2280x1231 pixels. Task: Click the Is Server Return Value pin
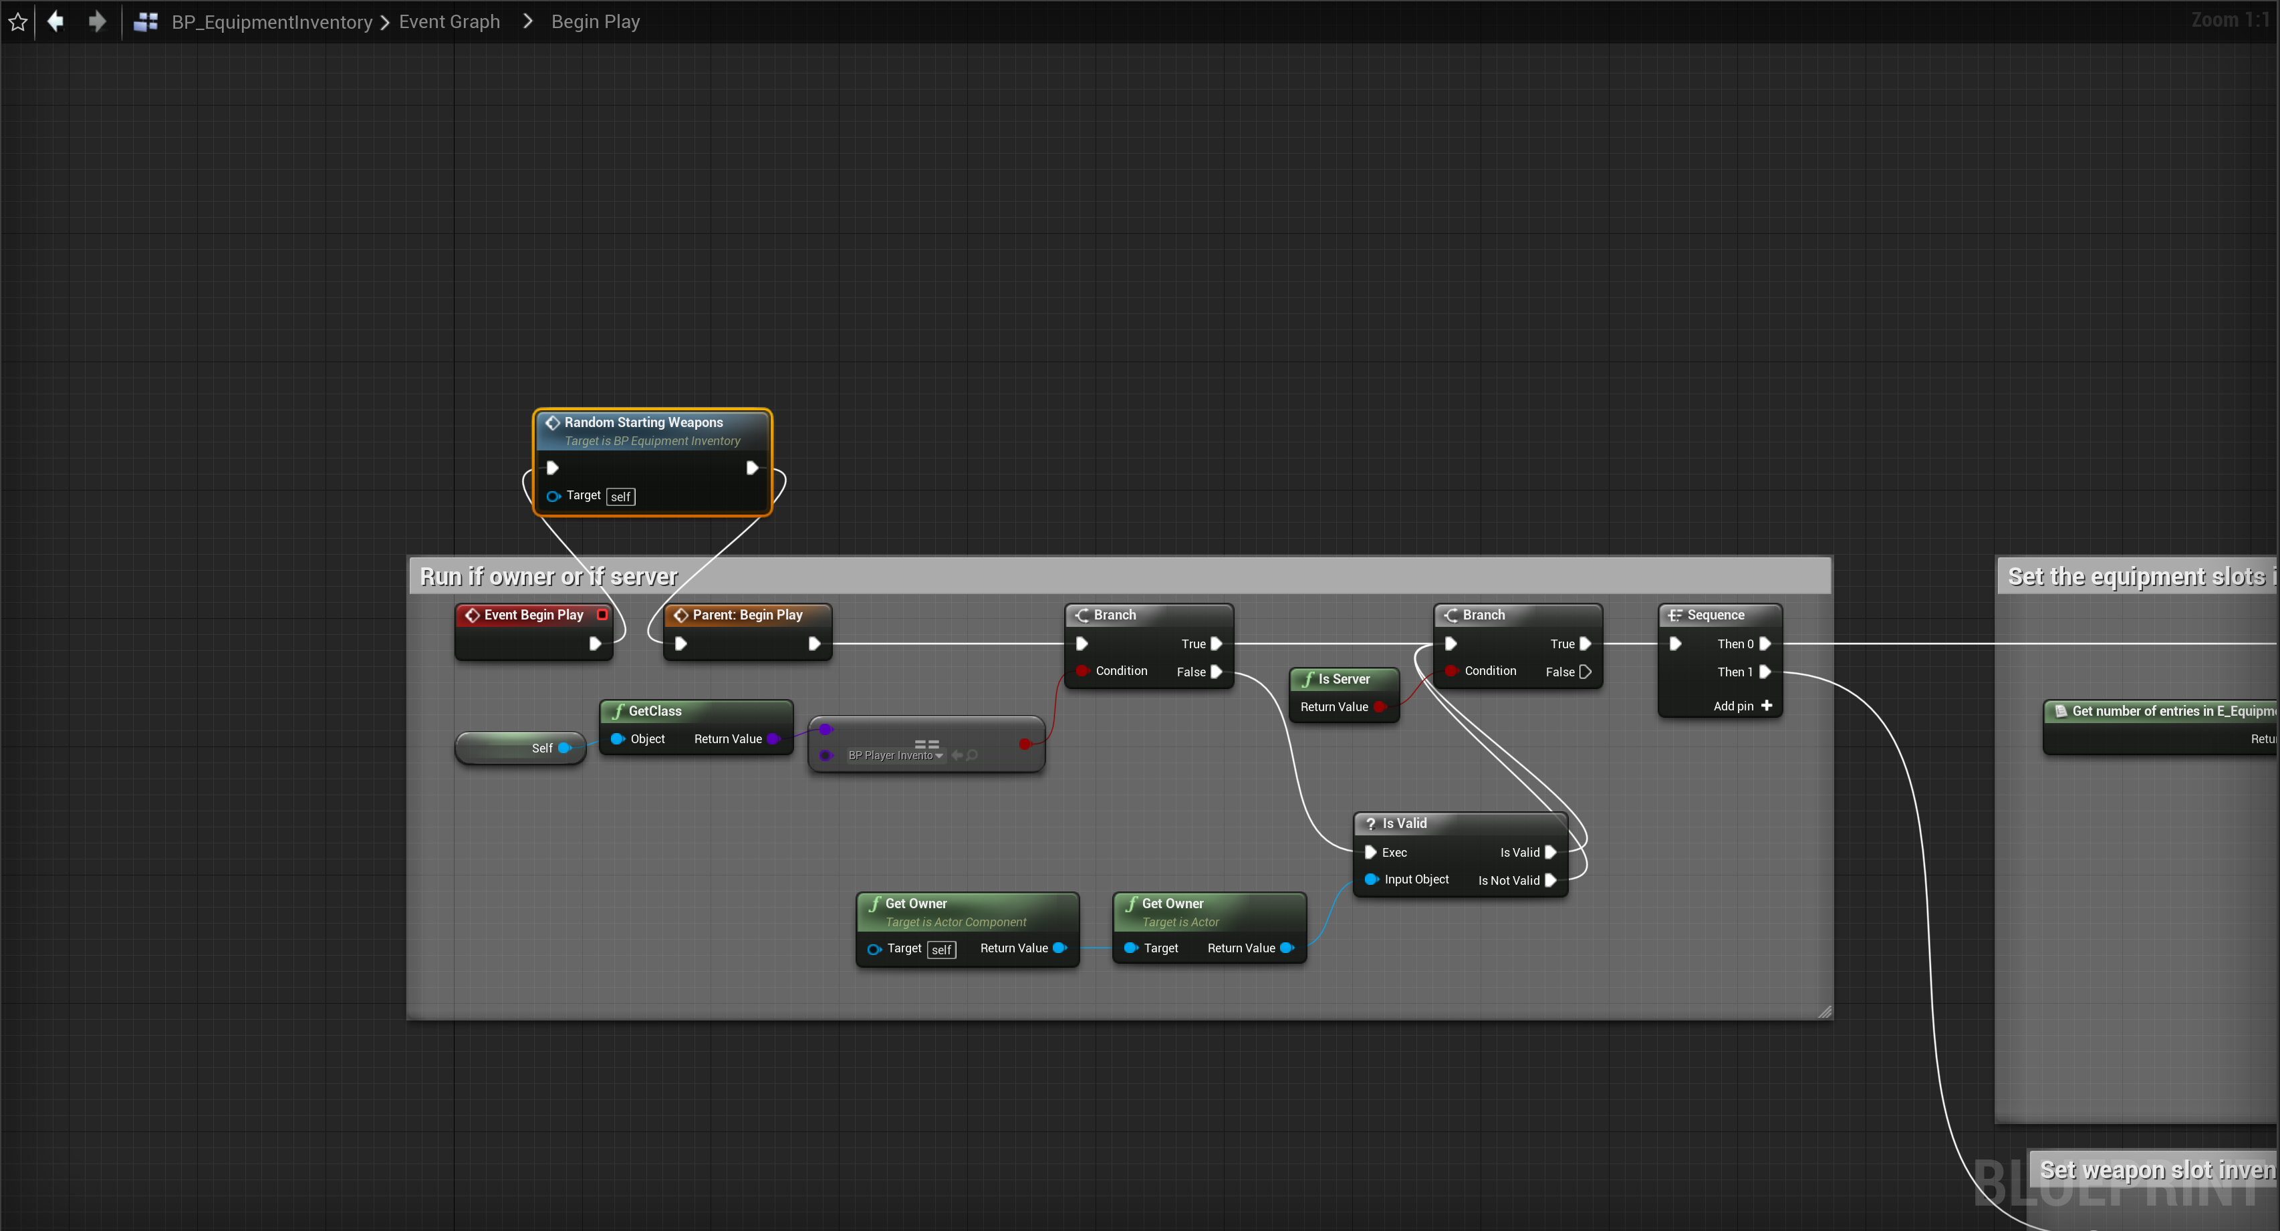pos(1379,706)
